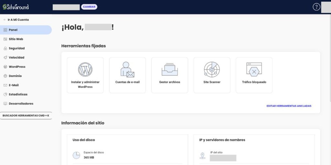The width and height of the screenshot is (331, 165).
Task: Click the disk space pie icon
Action: coord(76,155)
